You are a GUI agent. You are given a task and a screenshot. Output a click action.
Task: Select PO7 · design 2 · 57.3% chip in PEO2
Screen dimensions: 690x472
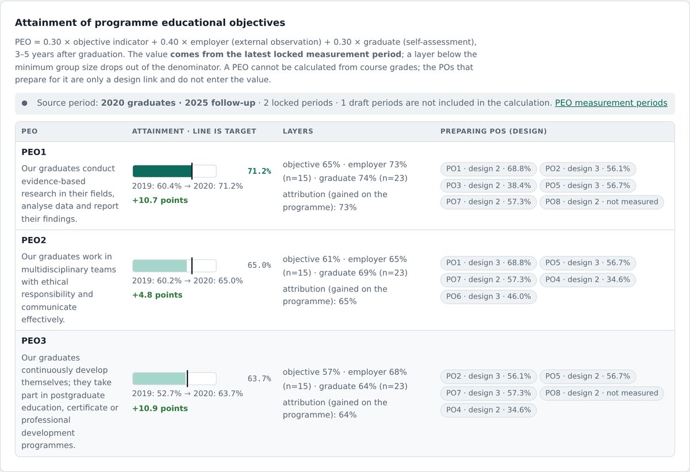(x=489, y=279)
